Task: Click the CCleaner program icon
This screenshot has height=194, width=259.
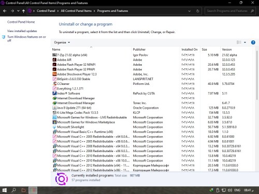Action: (x=54, y=84)
